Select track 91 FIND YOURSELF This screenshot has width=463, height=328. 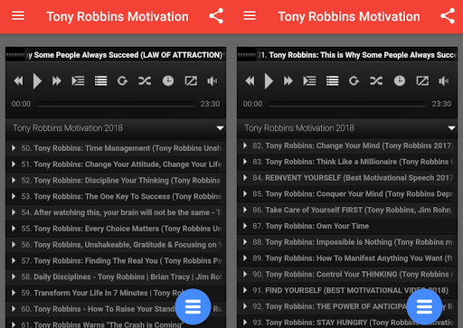coord(347,290)
